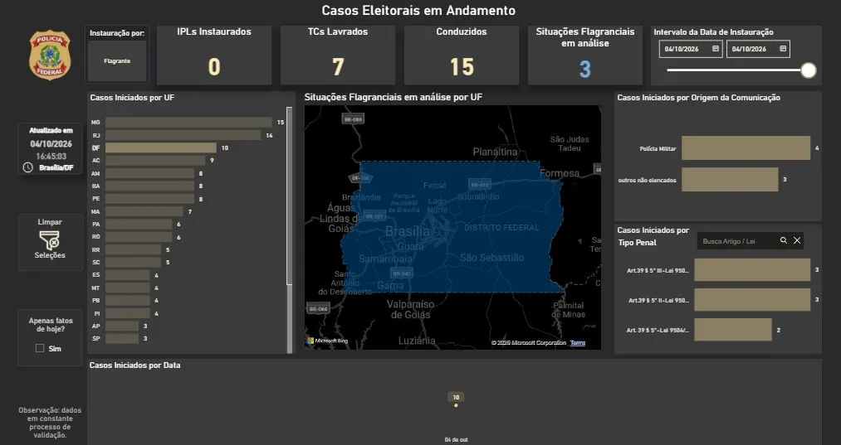The width and height of the screenshot is (841, 445).
Task: Select the RJ bar with 14 cases
Action: click(183, 135)
